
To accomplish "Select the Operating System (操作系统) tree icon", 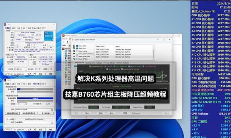I will [x=66, y=56].
